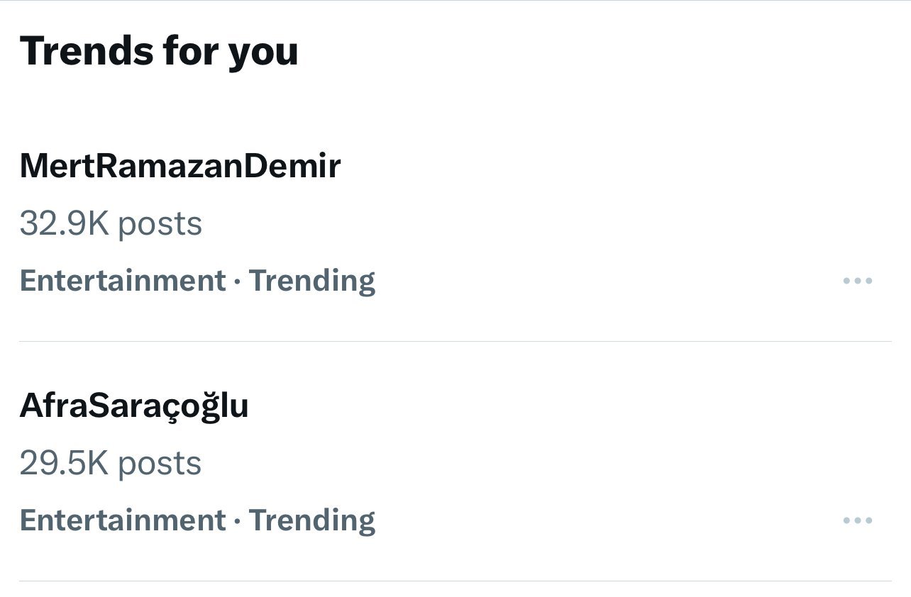911x597 pixels.
Task: Click the dot separator in second trend category
Action: 237,521
